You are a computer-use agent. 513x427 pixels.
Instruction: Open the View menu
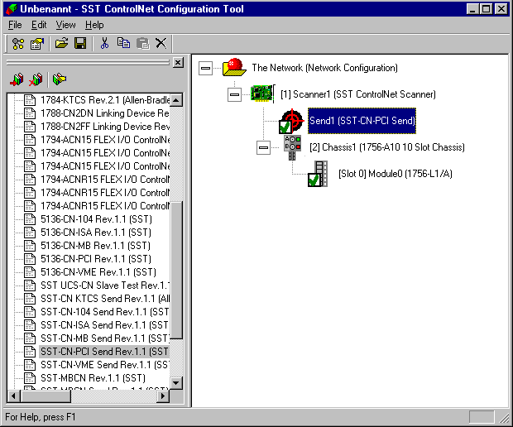[x=65, y=25]
